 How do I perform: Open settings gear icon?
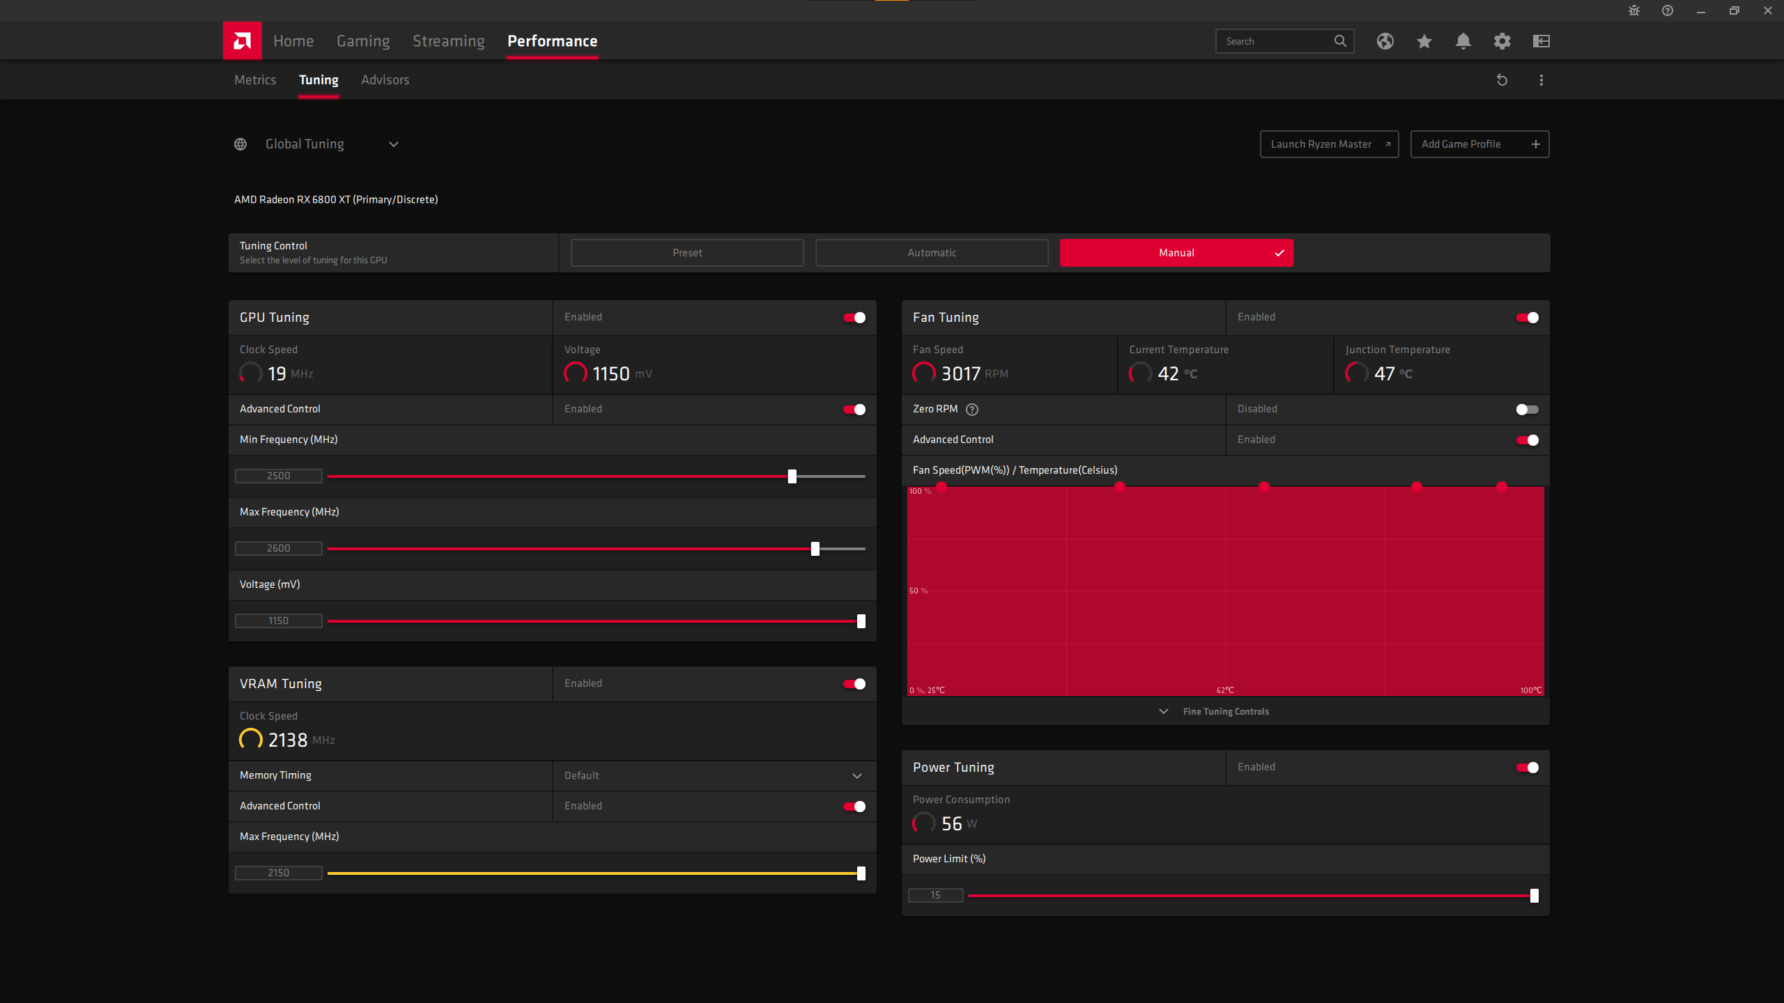click(x=1502, y=41)
